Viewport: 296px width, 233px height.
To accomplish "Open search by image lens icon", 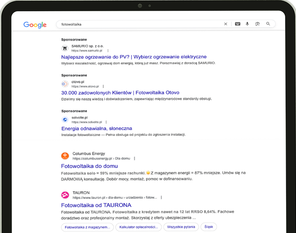I will [x=257, y=24].
